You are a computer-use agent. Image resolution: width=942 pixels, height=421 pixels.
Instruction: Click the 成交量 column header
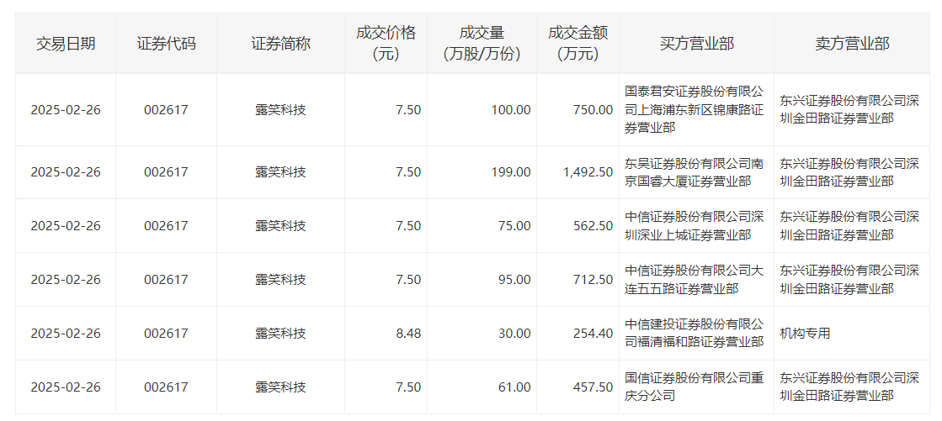(482, 44)
